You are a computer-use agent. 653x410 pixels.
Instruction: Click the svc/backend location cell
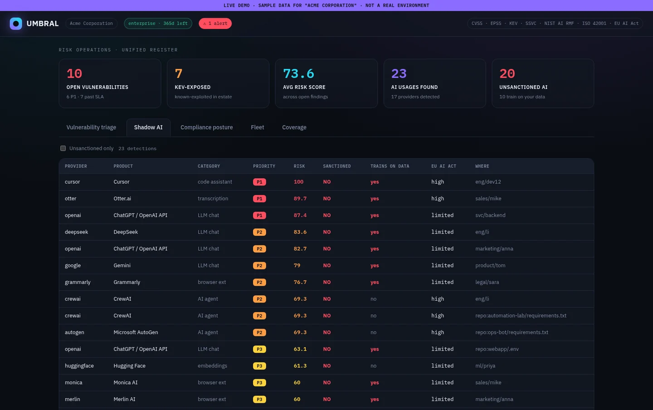tap(490, 215)
